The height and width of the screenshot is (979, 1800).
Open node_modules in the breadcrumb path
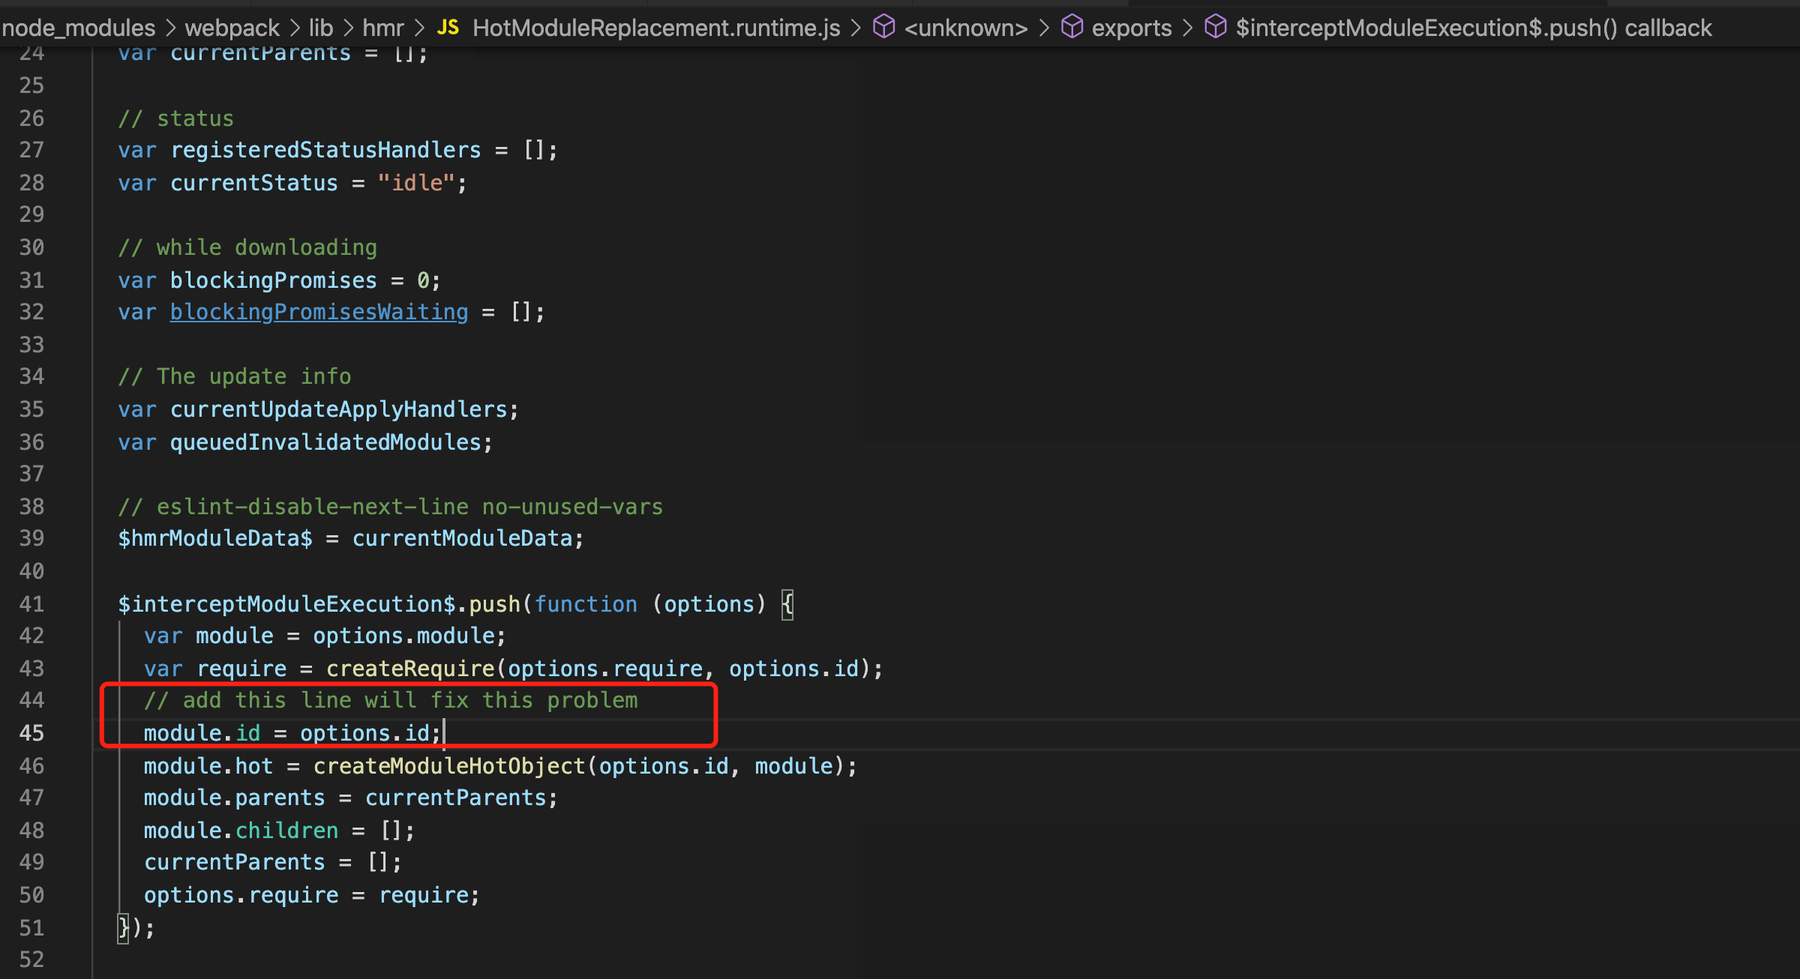tap(78, 28)
